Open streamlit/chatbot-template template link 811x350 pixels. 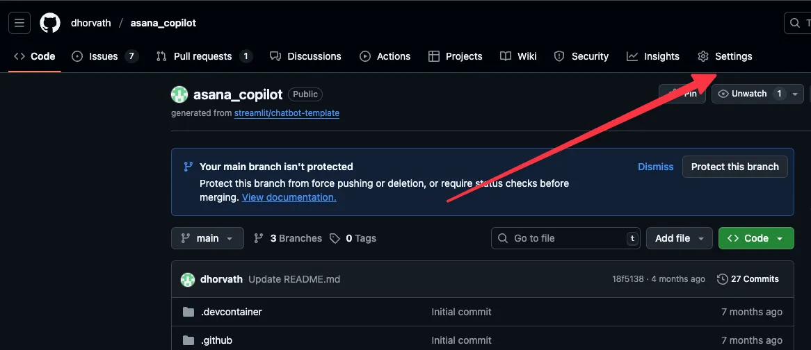287,113
